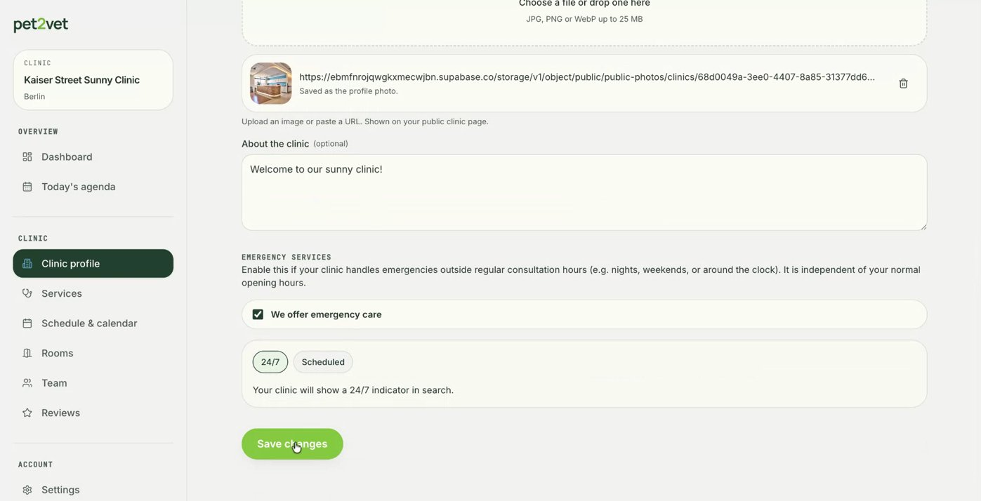Select the 24/7 emergency option
Viewport: 981px width, 501px height.
click(270, 362)
